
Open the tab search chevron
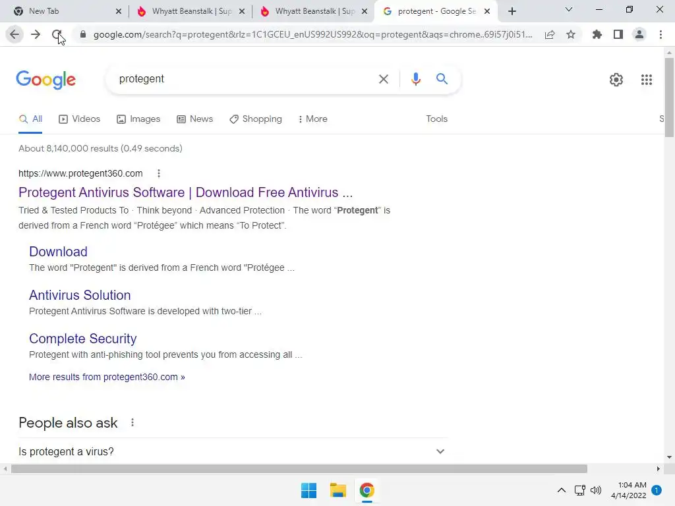[569, 9]
